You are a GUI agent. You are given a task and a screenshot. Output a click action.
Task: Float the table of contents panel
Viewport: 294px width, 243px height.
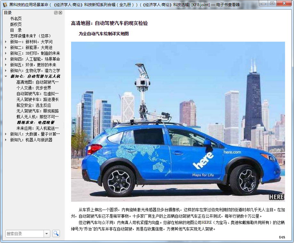click(56, 13)
